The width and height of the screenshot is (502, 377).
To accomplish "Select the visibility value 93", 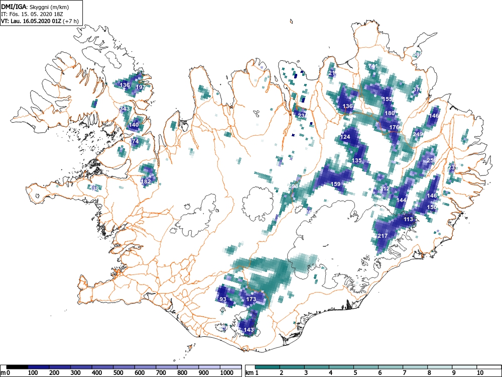I will point(223,300).
